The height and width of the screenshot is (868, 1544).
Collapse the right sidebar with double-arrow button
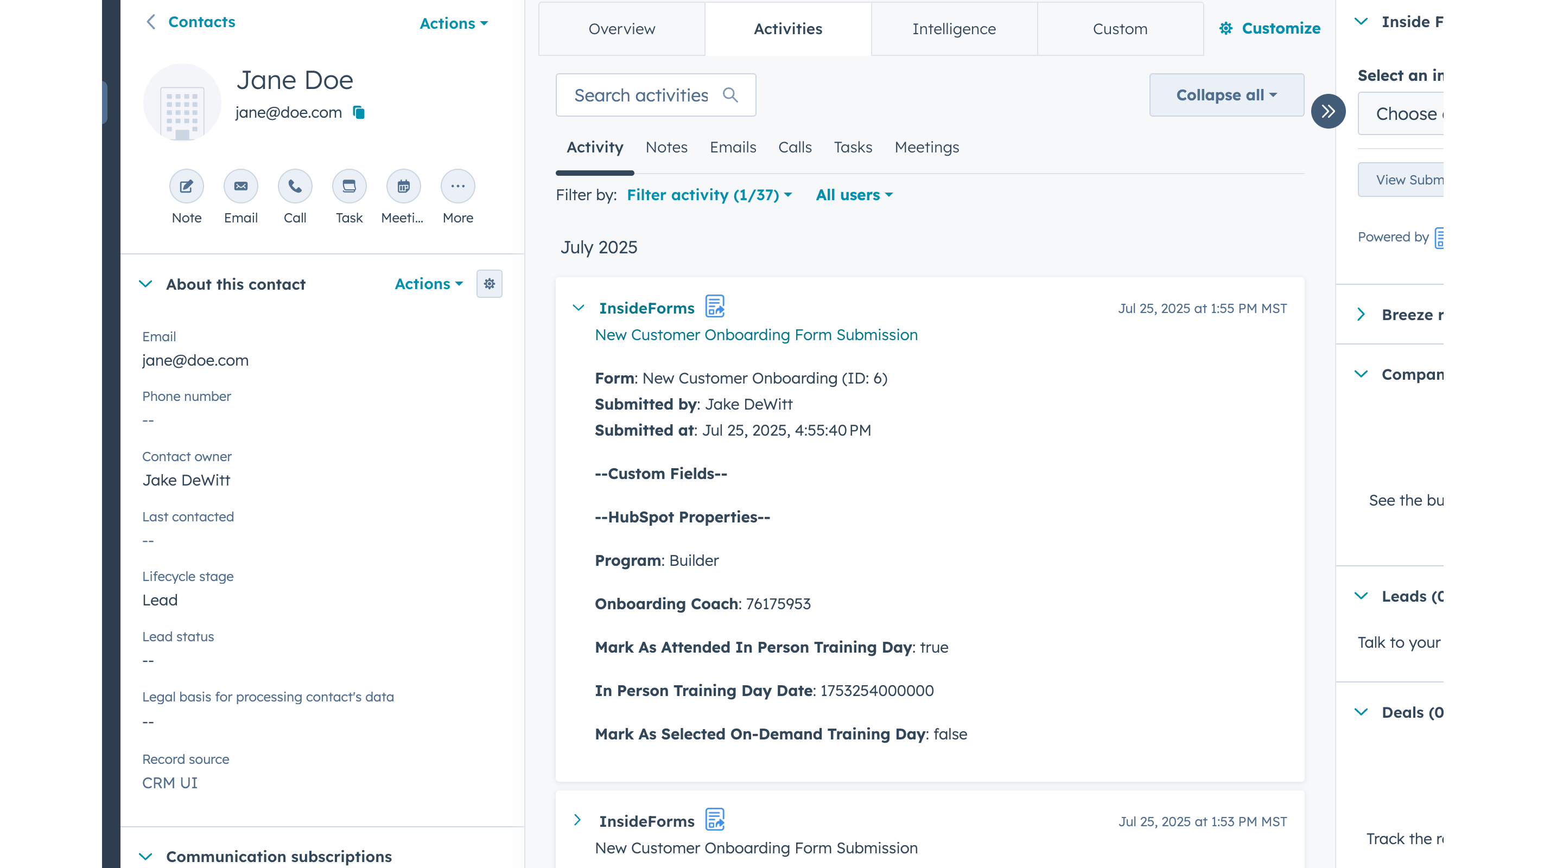(1327, 111)
